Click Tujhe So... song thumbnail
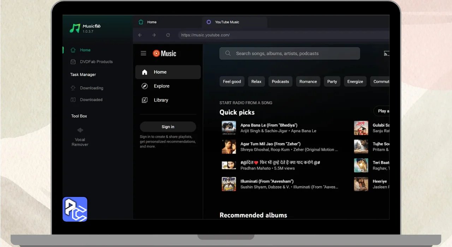 click(361, 147)
